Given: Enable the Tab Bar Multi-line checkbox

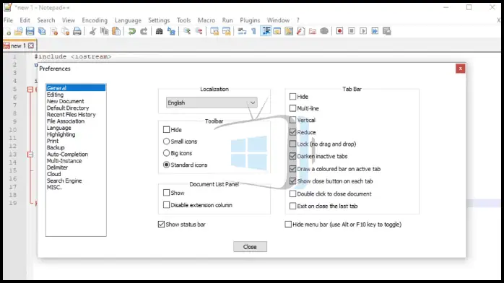Looking at the screenshot, I should pyautogui.click(x=292, y=108).
